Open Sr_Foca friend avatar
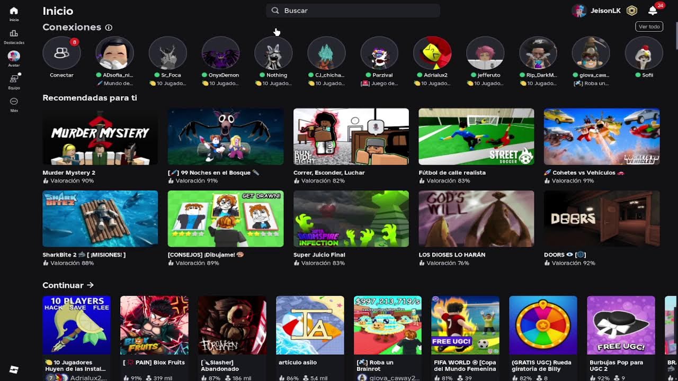This screenshot has width=678, height=381. (167, 53)
